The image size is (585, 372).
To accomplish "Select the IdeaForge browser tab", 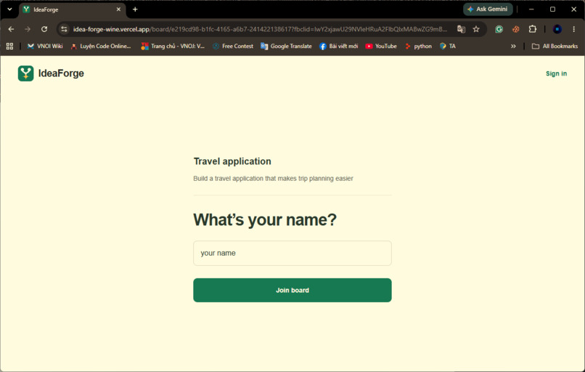I will point(73,9).
